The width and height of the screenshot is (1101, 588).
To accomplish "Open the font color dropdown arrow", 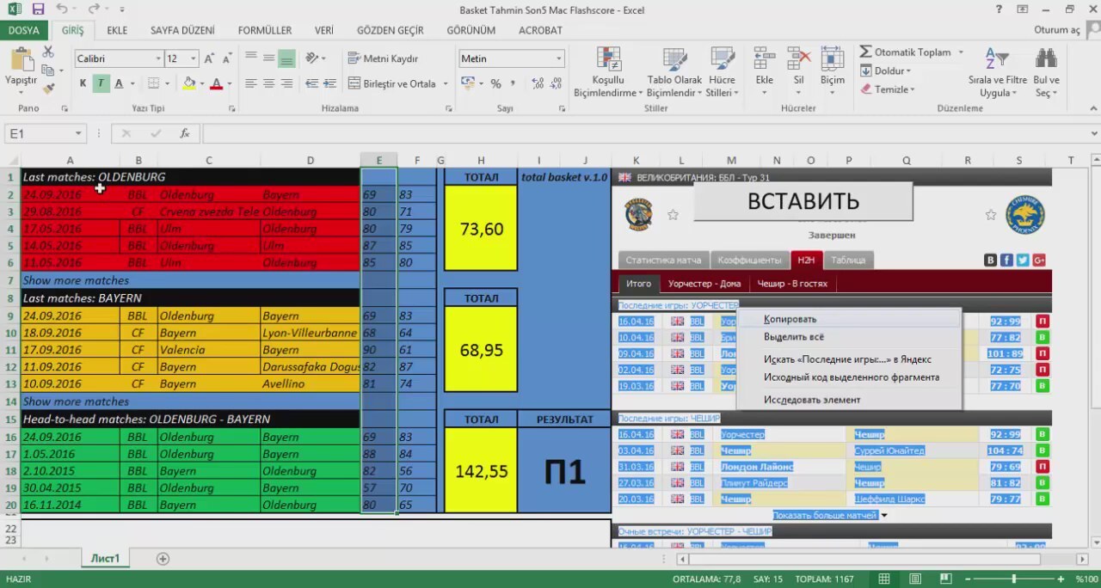I will 229,84.
